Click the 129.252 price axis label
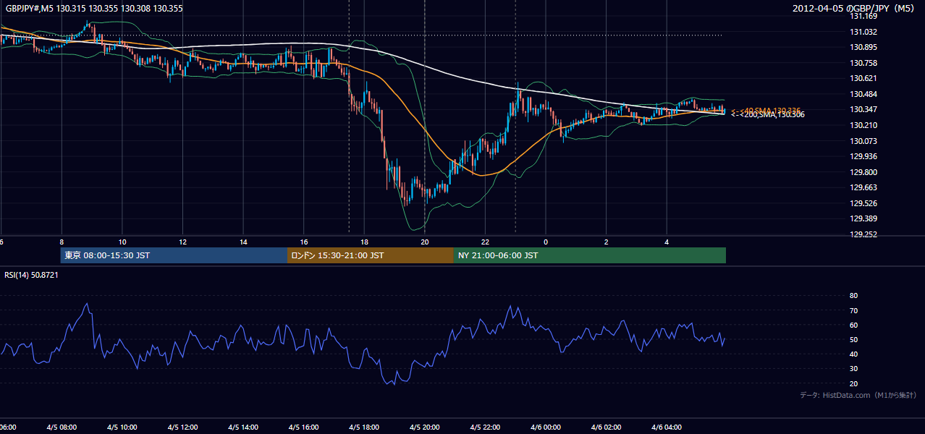925x434 pixels. pos(864,234)
